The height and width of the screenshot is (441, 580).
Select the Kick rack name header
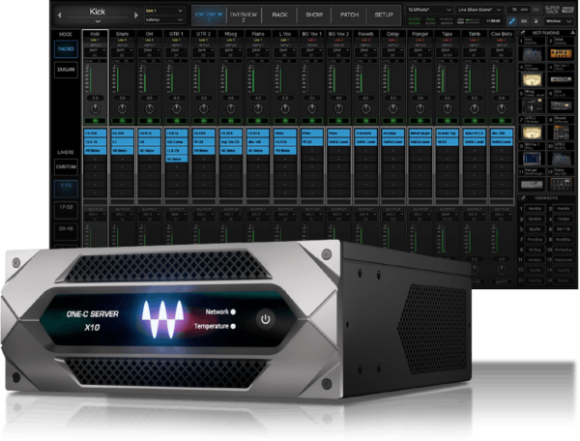(95, 34)
